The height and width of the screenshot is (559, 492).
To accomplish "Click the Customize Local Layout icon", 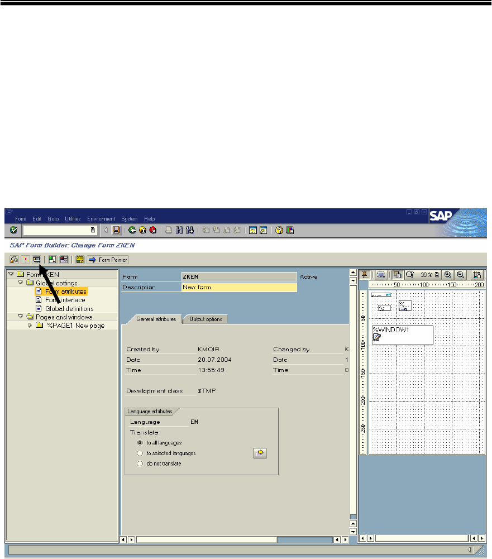I will (x=290, y=230).
